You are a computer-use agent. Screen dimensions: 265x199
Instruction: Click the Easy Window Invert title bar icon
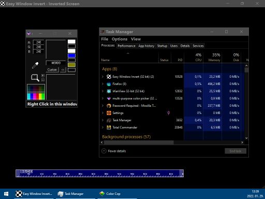3,4
